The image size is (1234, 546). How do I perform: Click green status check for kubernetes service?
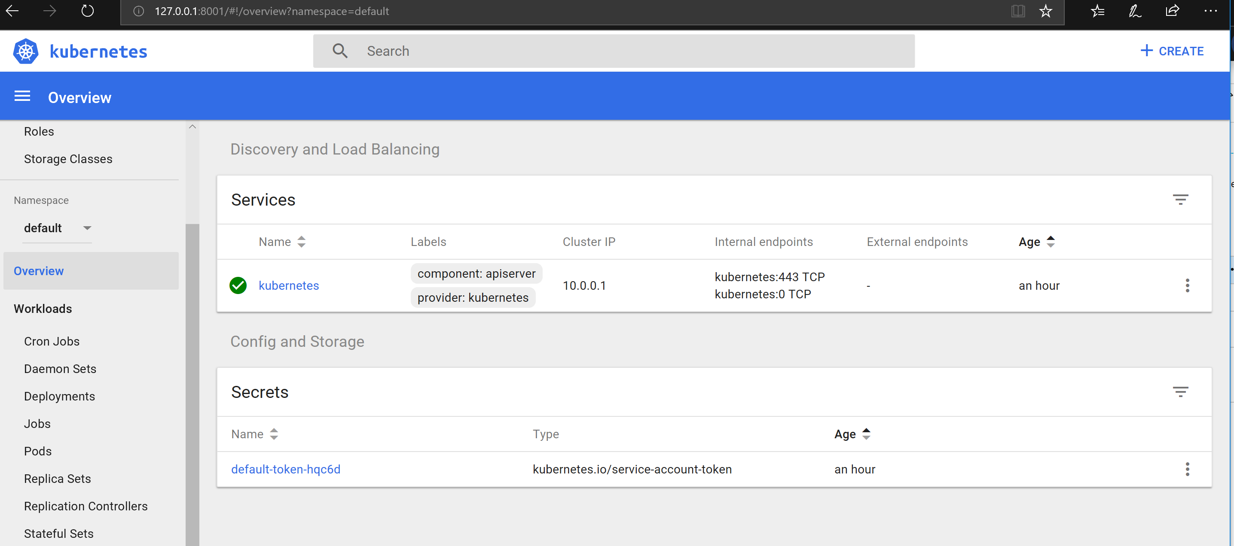click(x=238, y=286)
